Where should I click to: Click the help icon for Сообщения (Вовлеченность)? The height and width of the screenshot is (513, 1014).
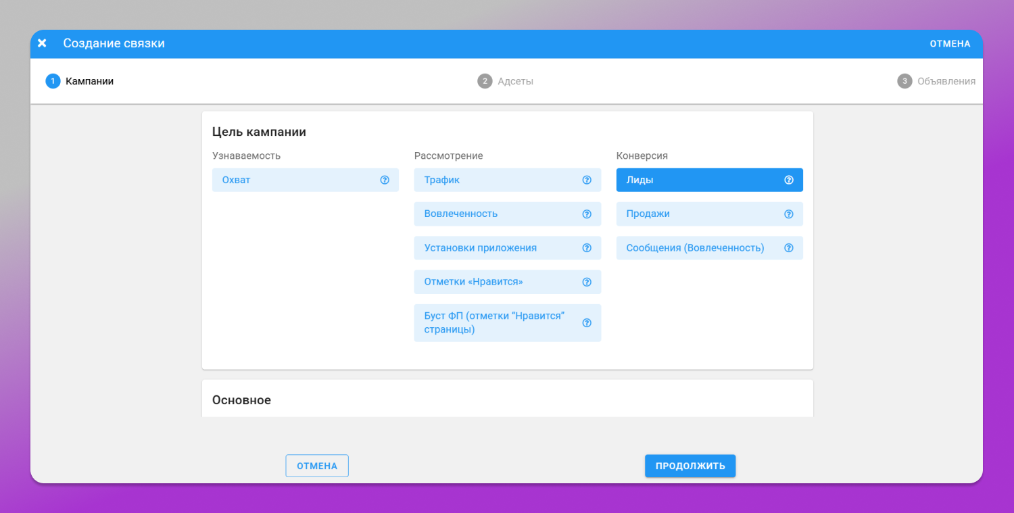pyautogui.click(x=788, y=248)
